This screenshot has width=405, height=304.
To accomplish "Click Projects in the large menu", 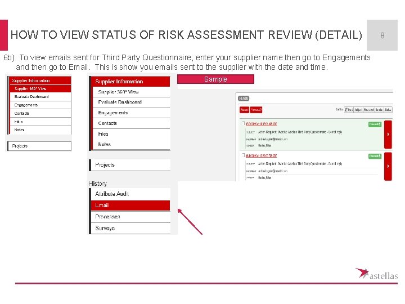I will (x=130, y=165).
